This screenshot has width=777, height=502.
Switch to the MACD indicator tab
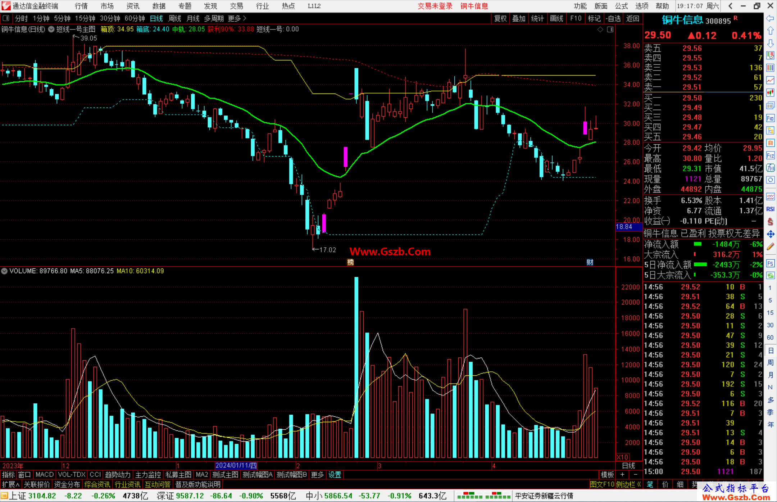pyautogui.click(x=45, y=475)
